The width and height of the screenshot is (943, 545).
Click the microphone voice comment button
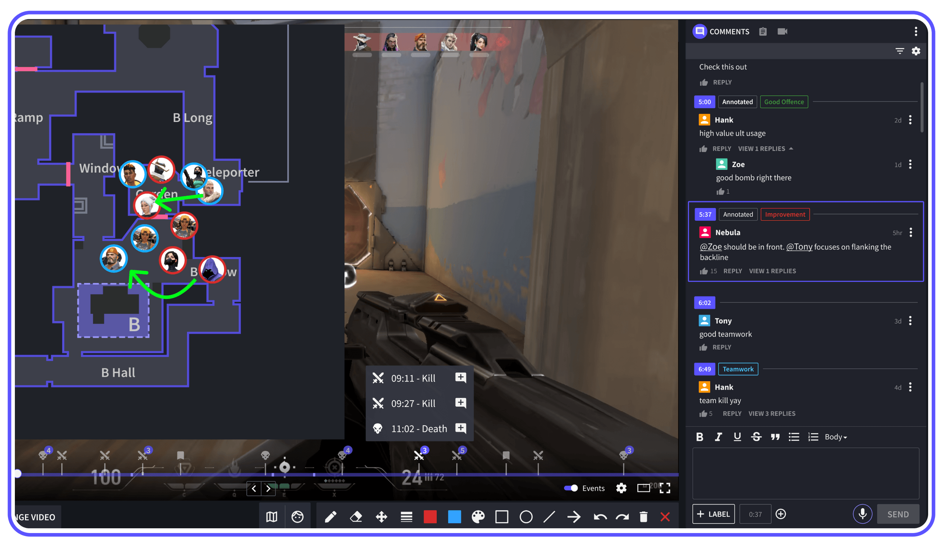pos(862,514)
